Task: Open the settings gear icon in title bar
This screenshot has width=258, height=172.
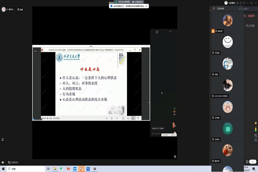Action: (237, 3)
